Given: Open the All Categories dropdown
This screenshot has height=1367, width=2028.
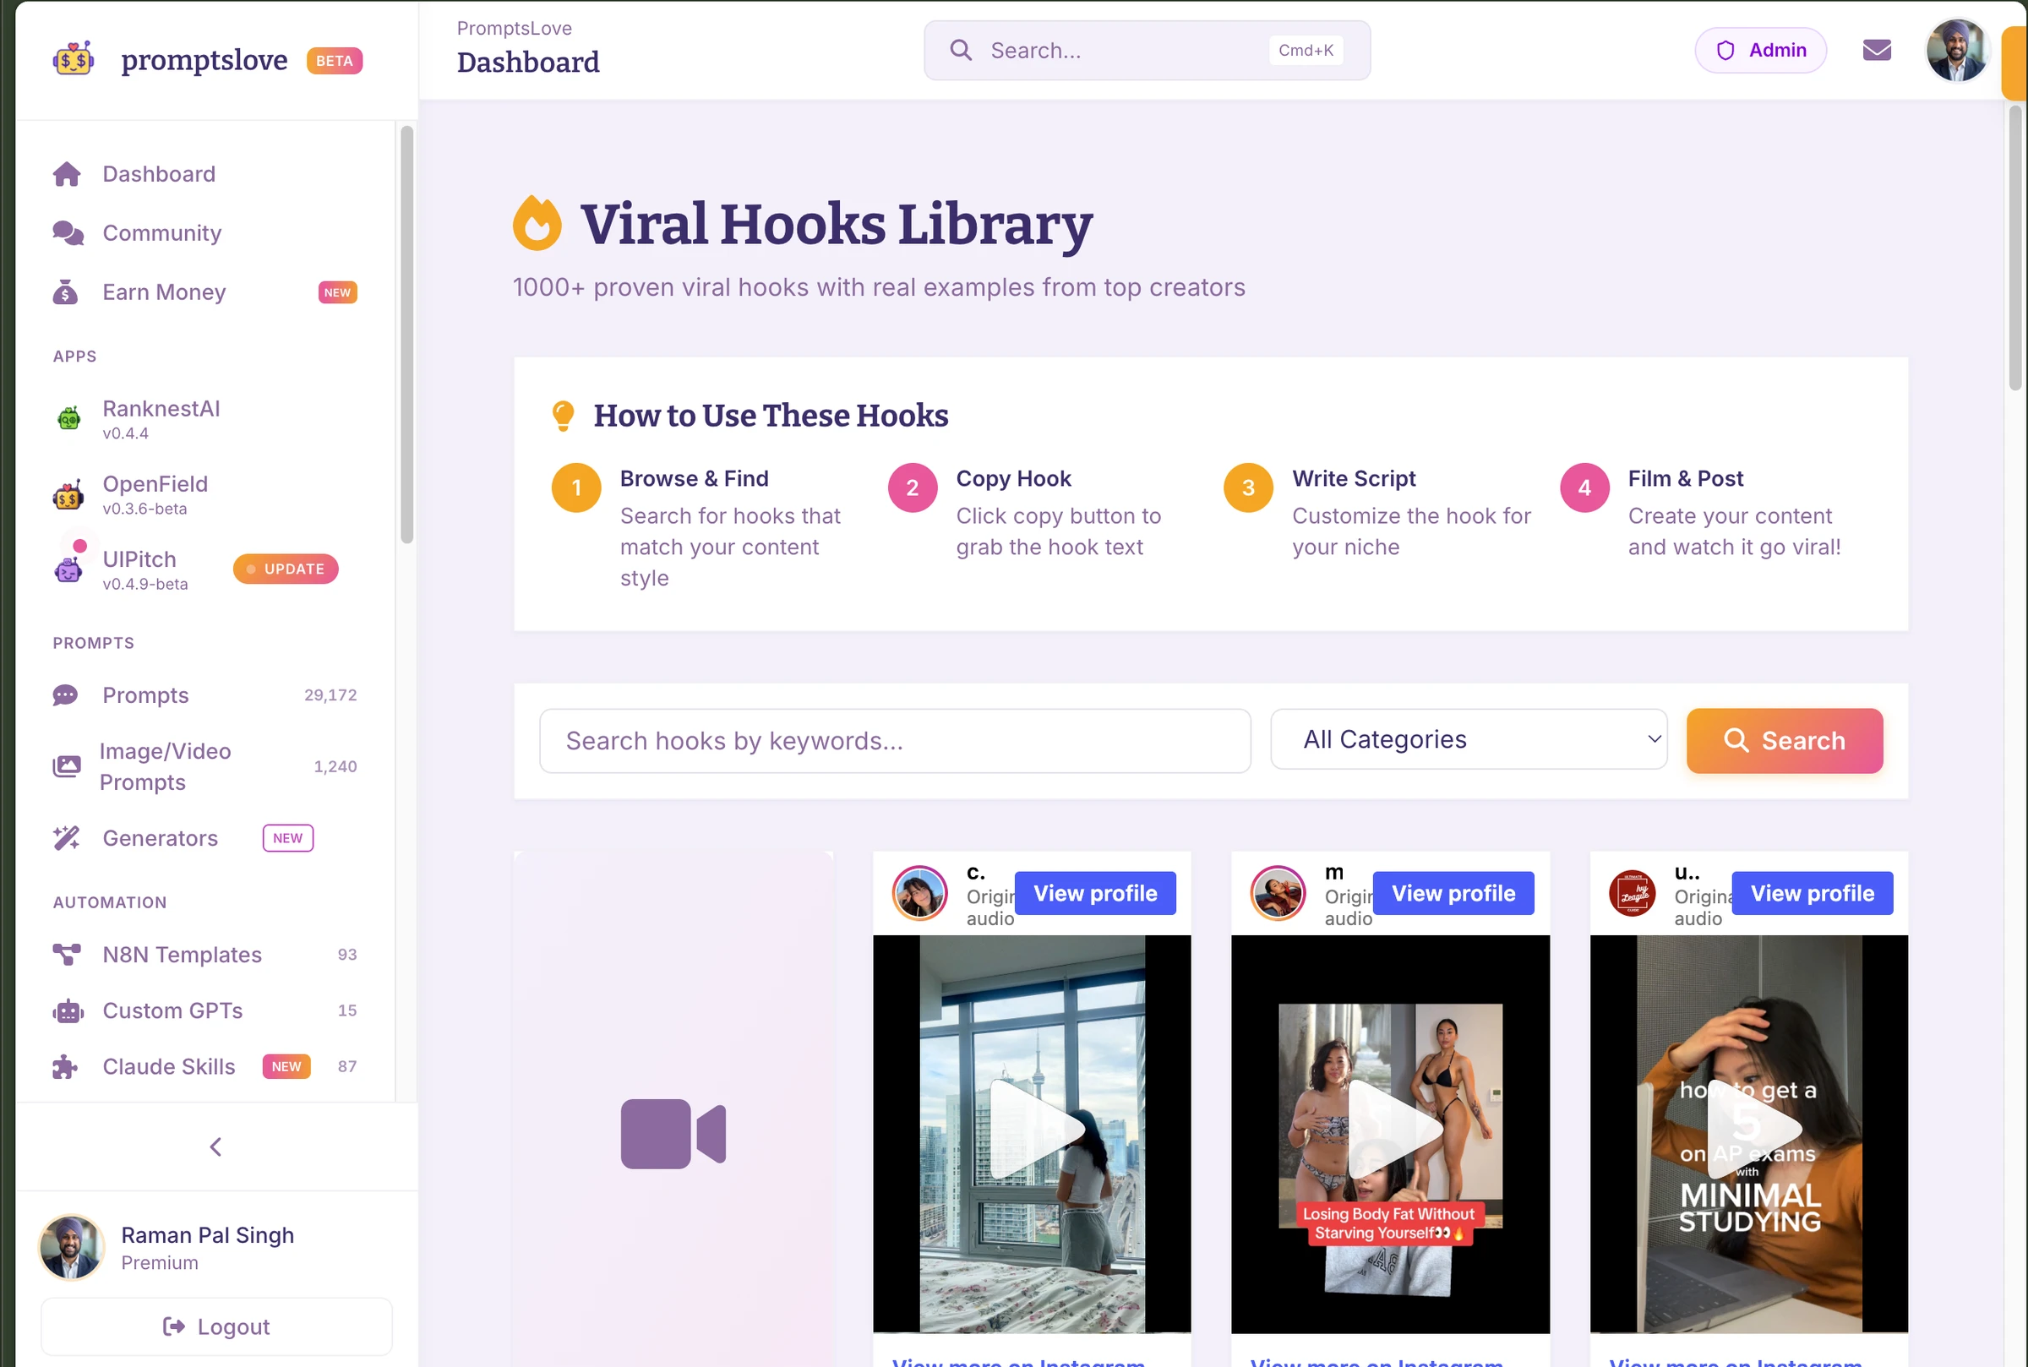Looking at the screenshot, I should point(1469,739).
